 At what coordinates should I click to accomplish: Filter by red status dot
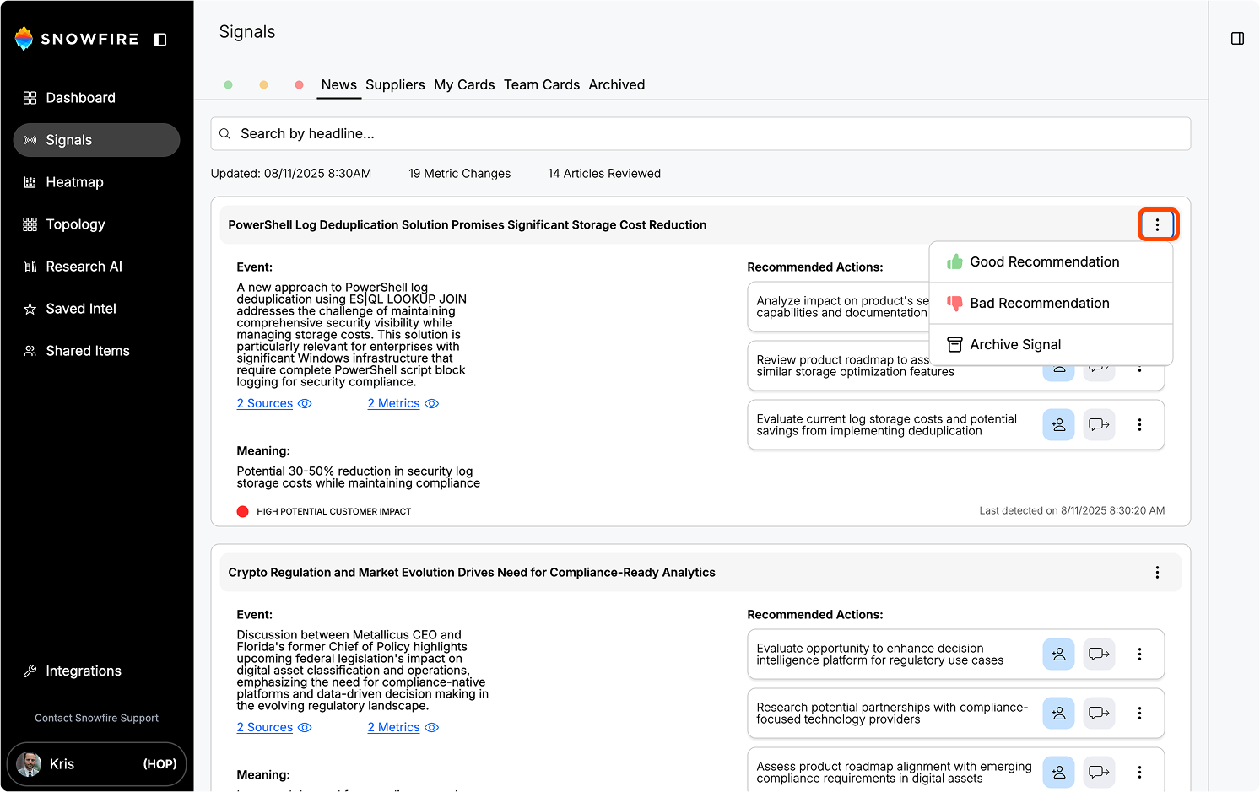click(300, 85)
